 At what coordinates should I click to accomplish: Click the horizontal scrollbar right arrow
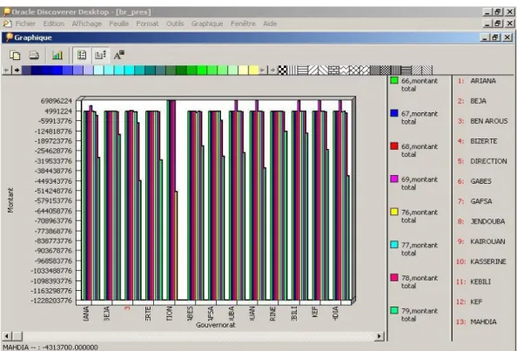click(379, 336)
